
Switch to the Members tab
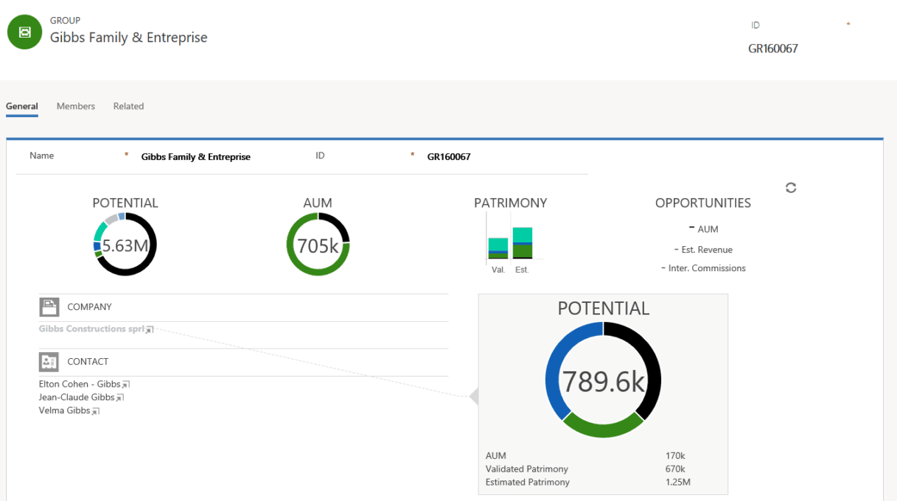tap(76, 106)
